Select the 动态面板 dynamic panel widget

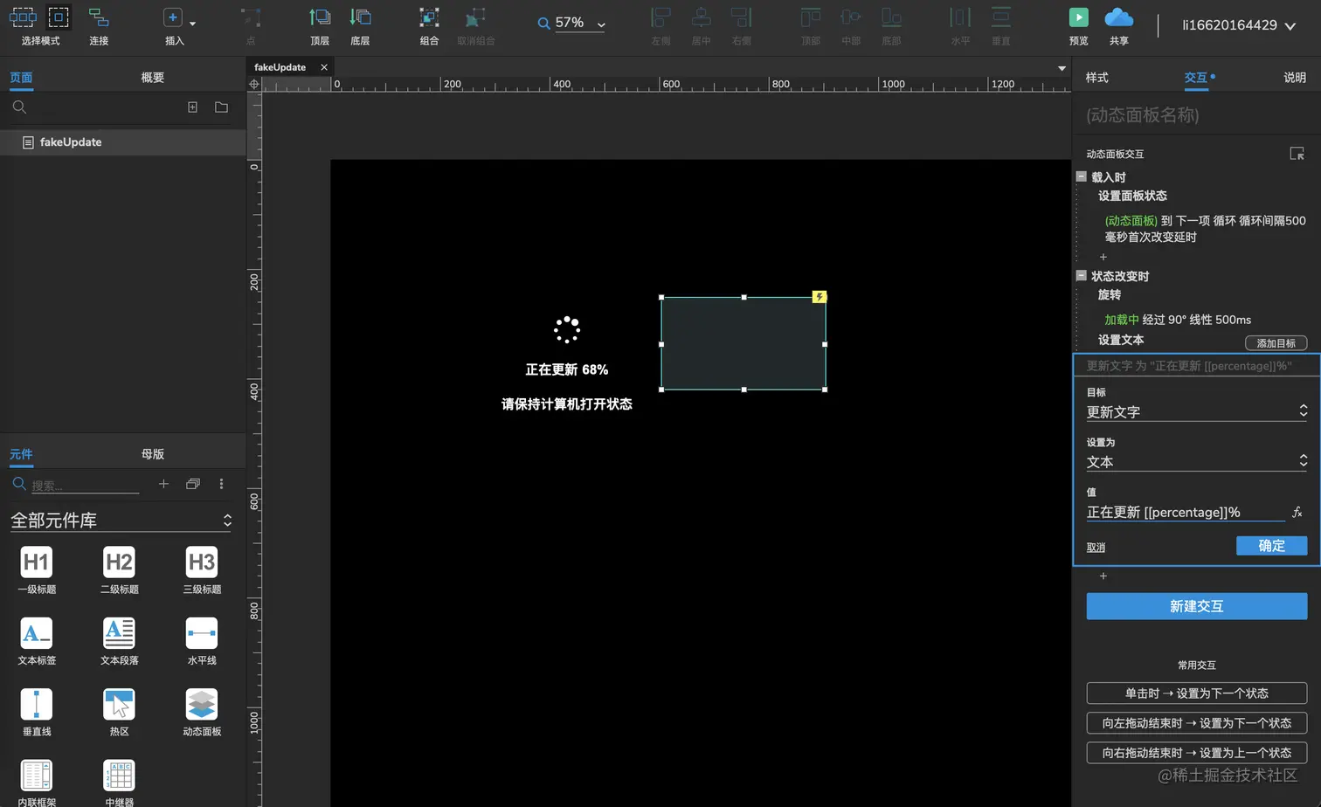(202, 712)
